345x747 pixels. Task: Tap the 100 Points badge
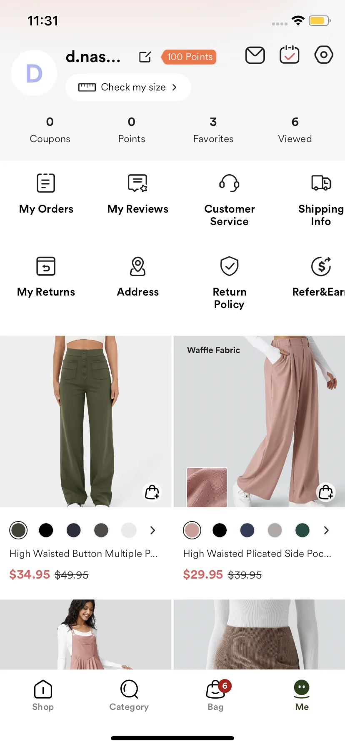pyautogui.click(x=190, y=57)
